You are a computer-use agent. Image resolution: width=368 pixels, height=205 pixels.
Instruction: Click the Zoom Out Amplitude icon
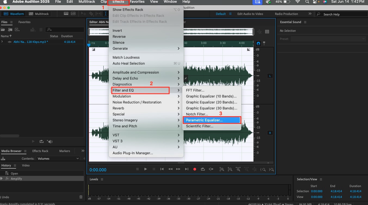[230, 169]
